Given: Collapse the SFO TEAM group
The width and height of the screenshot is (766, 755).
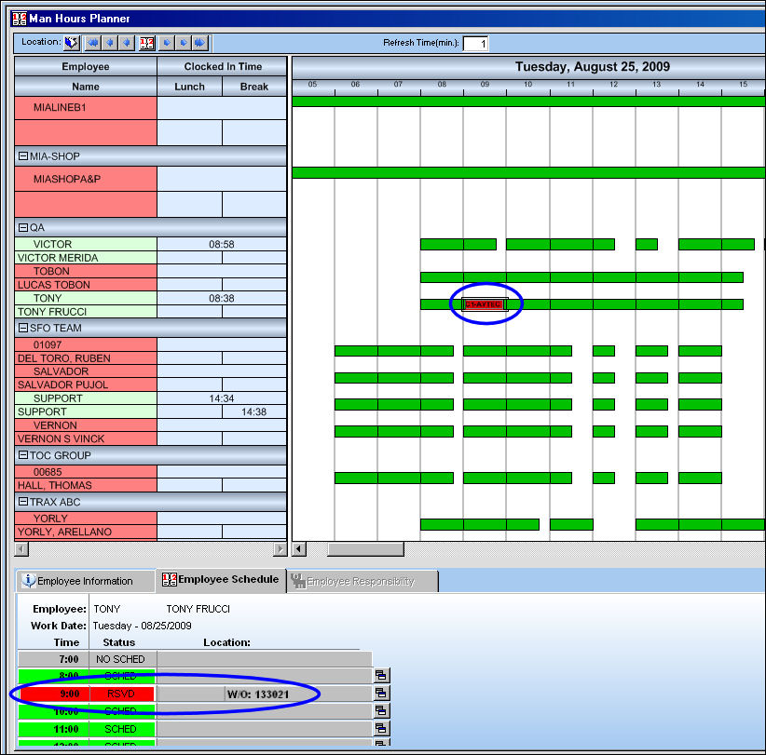Looking at the screenshot, I should pos(23,328).
